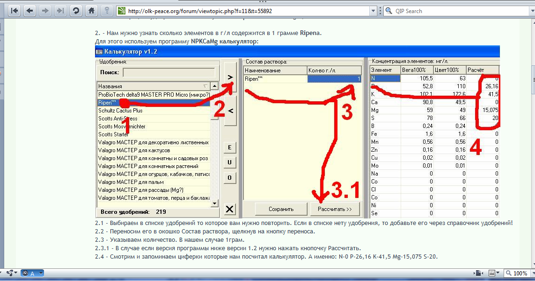
Task: Click the QIP Search magnifier icon
Action: coord(388,11)
